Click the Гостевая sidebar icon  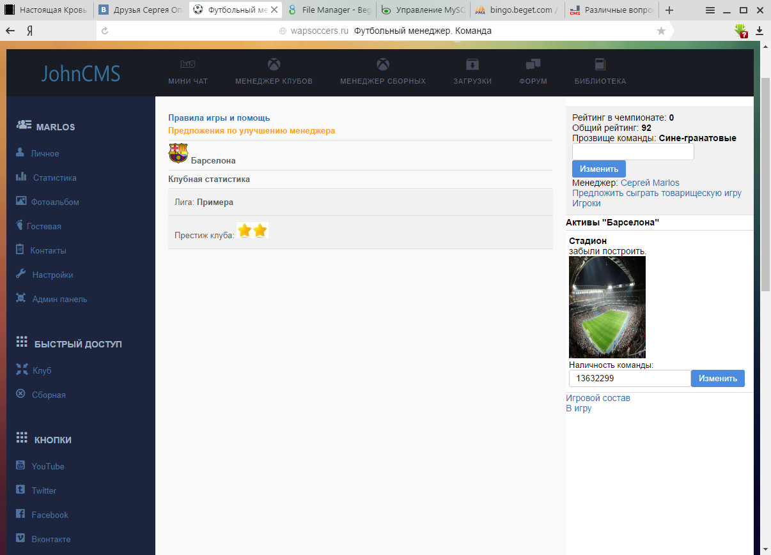click(19, 225)
